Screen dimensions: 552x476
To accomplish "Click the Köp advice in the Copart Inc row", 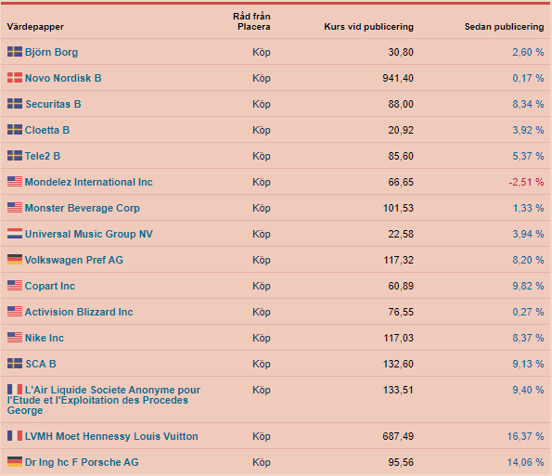I will pyautogui.click(x=262, y=286).
